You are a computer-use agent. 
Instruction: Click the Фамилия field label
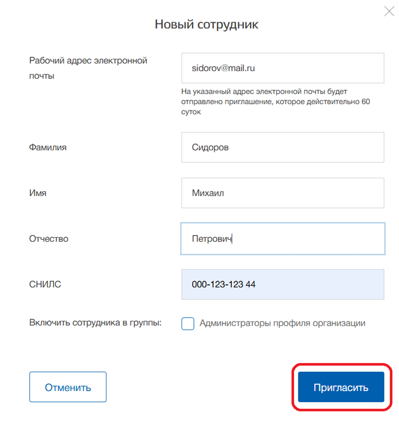coord(48,147)
